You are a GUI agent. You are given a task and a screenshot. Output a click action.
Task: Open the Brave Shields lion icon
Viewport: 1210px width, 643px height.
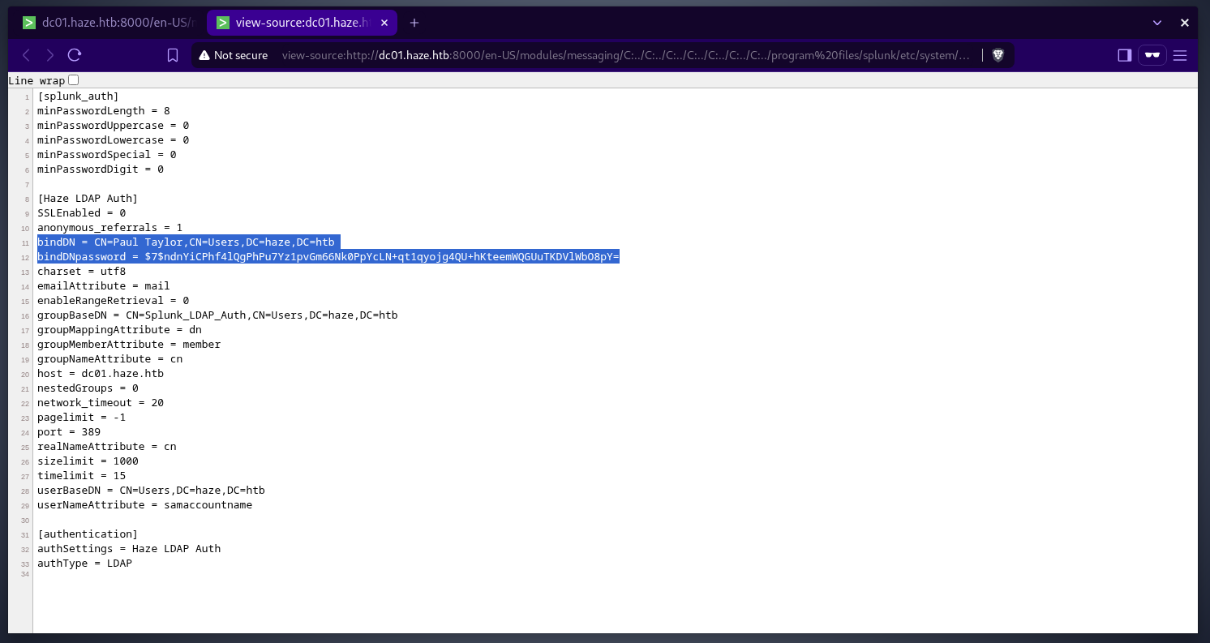998,55
